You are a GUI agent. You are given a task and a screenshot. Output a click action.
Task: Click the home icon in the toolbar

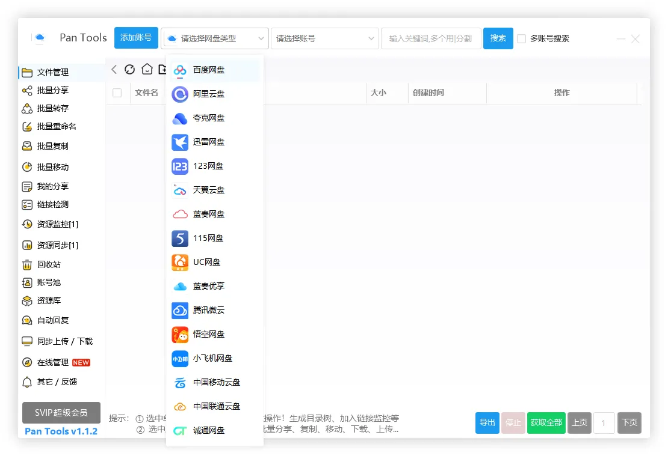point(146,69)
